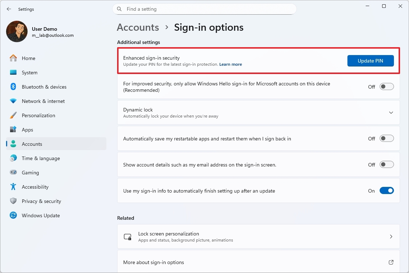Select the System icon in the sidebar
Image resolution: width=409 pixels, height=273 pixels.
coord(13,73)
